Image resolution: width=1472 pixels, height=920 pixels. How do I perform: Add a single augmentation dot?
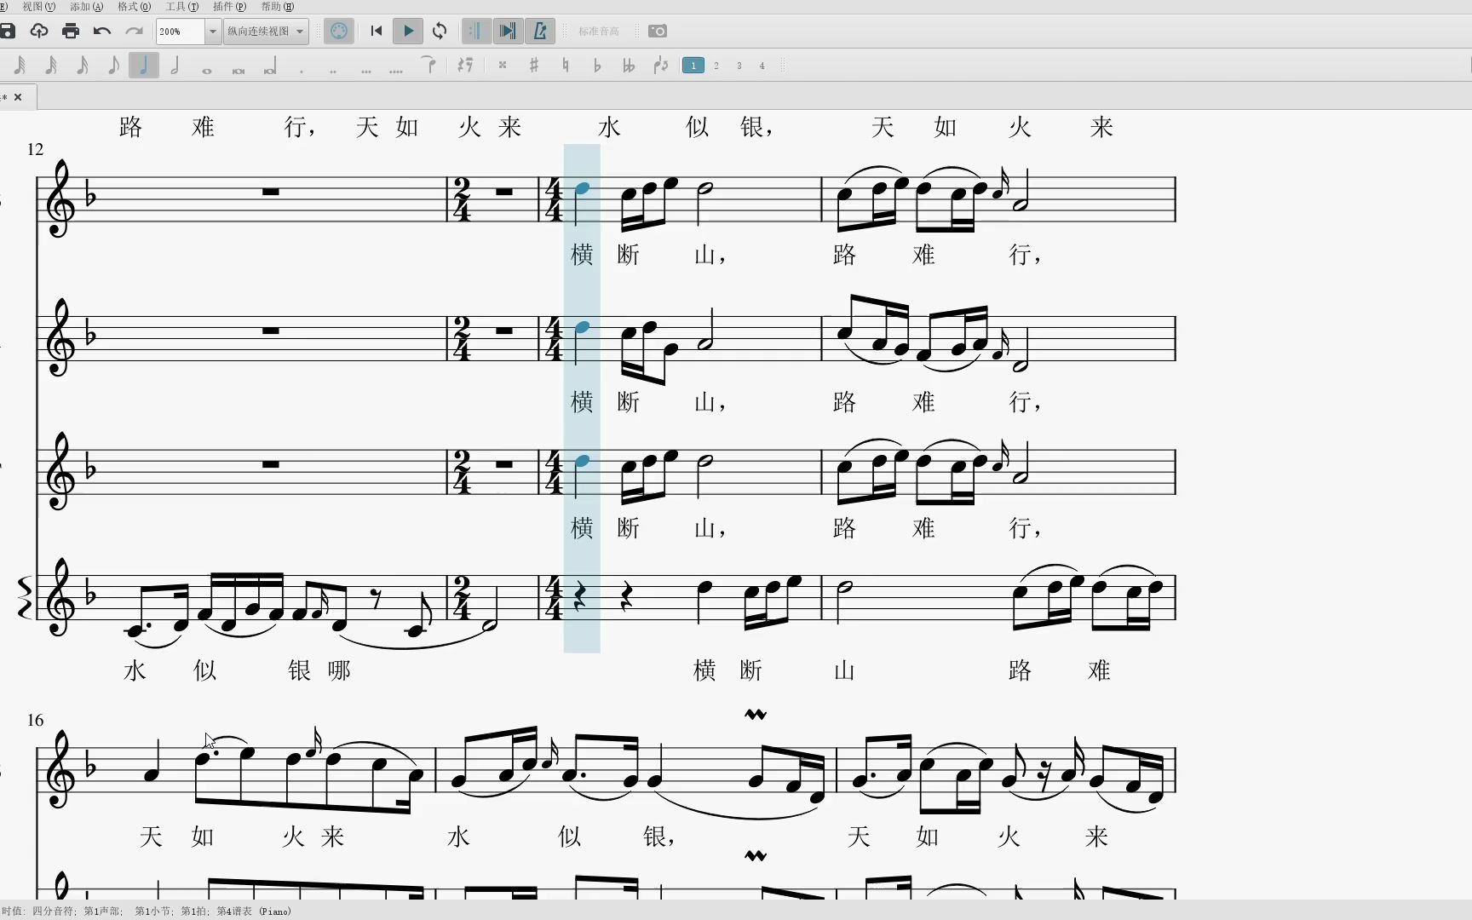tap(302, 71)
